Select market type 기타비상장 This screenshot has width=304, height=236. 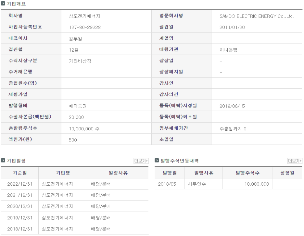point(80,61)
